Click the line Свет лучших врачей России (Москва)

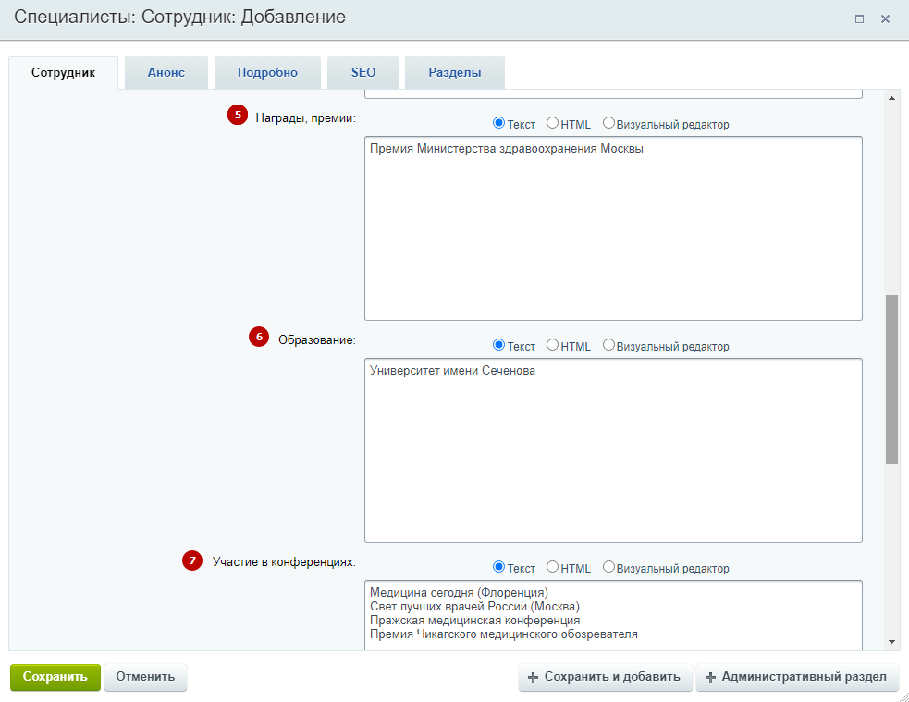[x=474, y=607]
